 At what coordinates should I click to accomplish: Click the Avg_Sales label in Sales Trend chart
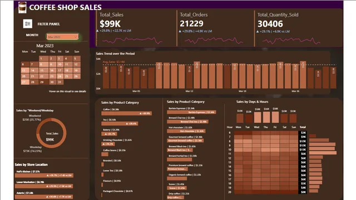coord(113,62)
